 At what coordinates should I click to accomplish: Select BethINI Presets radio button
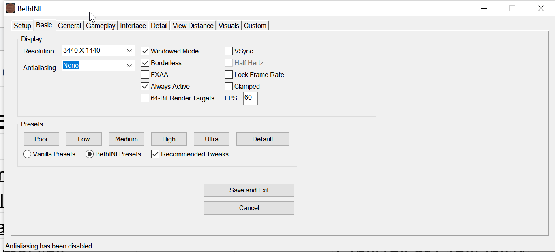click(90, 154)
